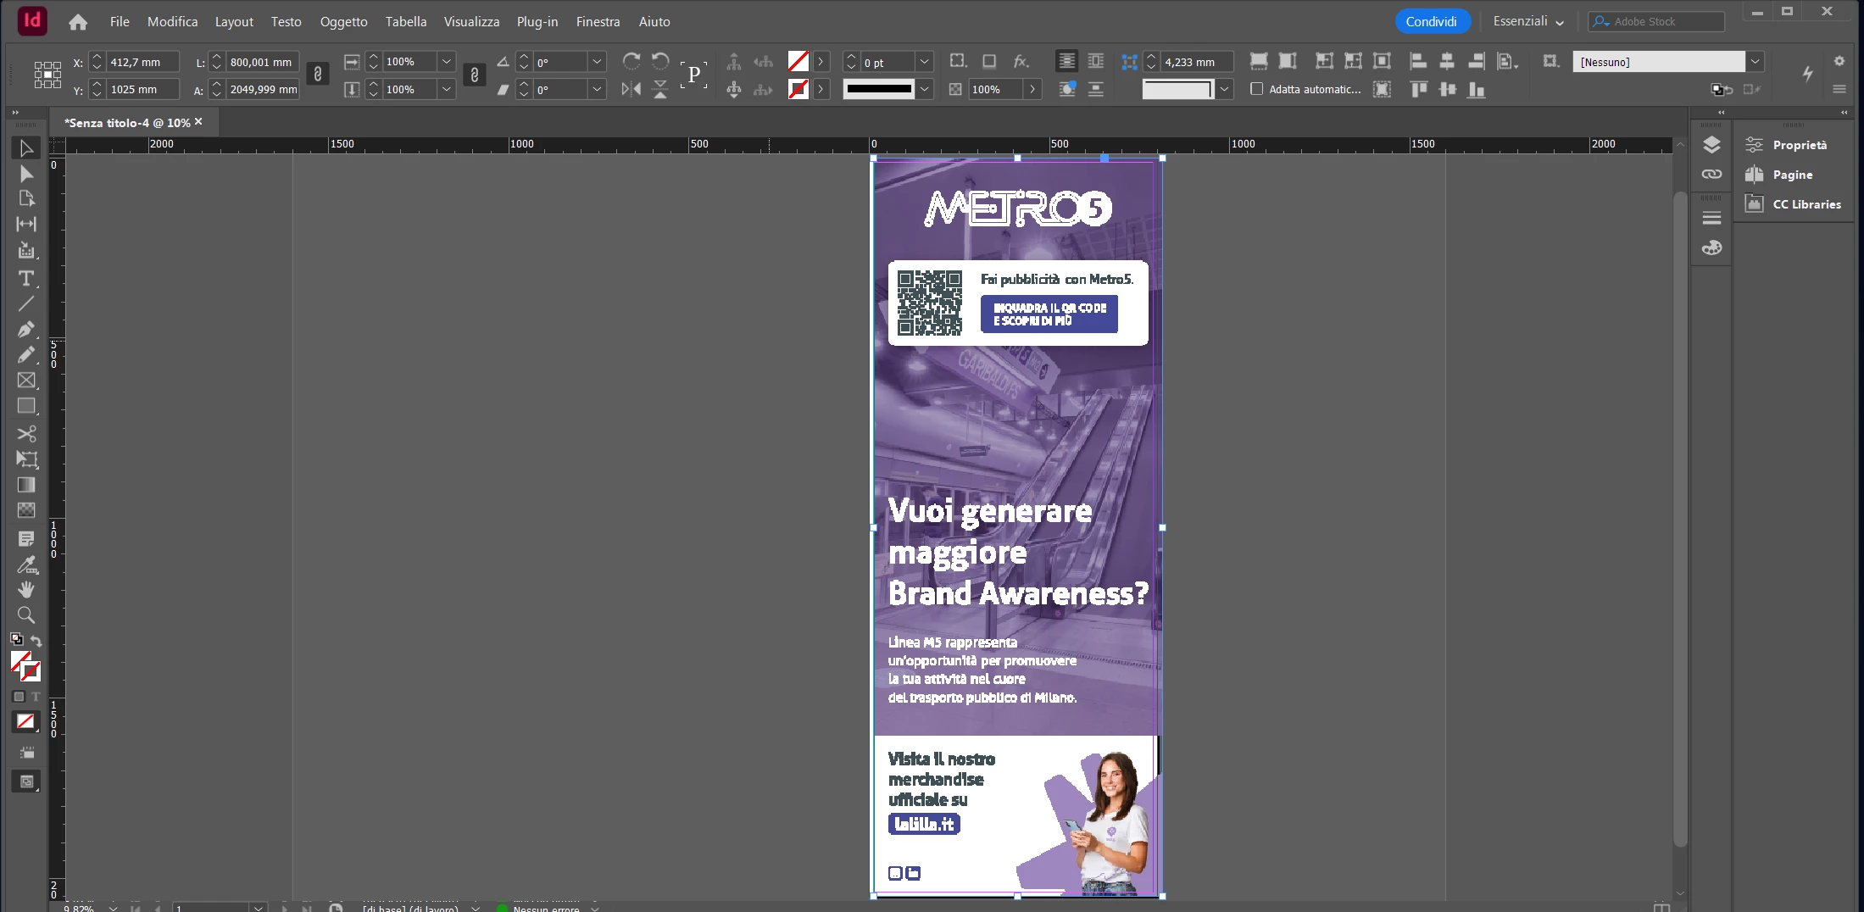Select the Pen tool
The image size is (1864, 912).
(26, 329)
